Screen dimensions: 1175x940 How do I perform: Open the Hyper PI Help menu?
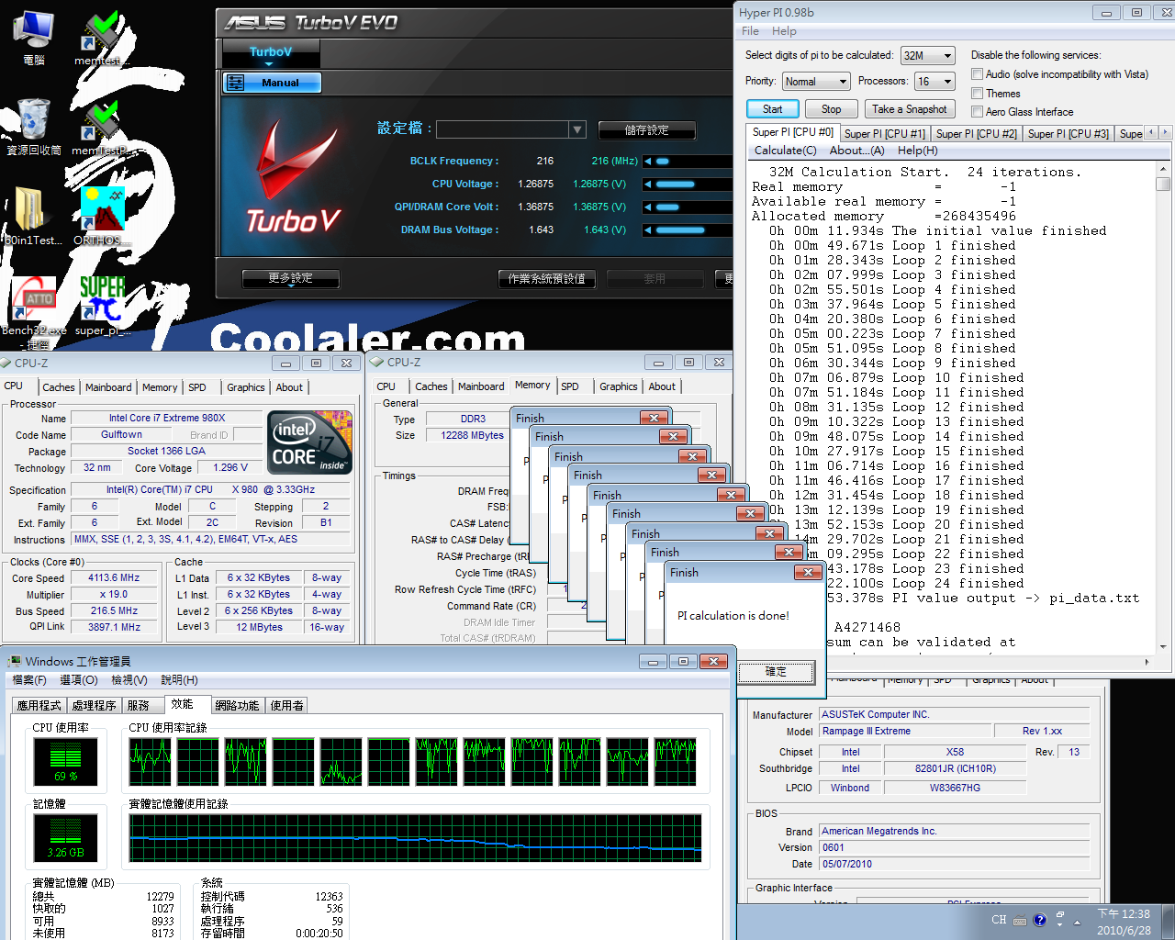click(x=784, y=31)
